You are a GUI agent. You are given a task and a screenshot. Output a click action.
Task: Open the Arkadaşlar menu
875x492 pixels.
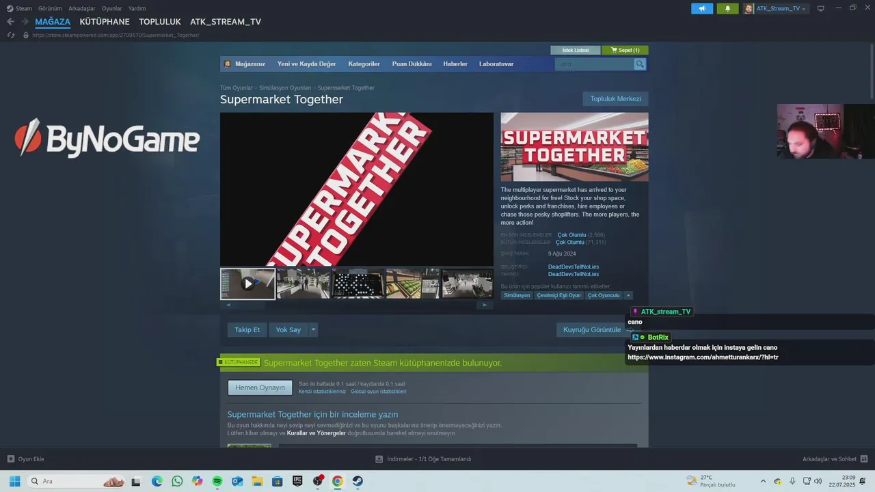pyautogui.click(x=82, y=8)
